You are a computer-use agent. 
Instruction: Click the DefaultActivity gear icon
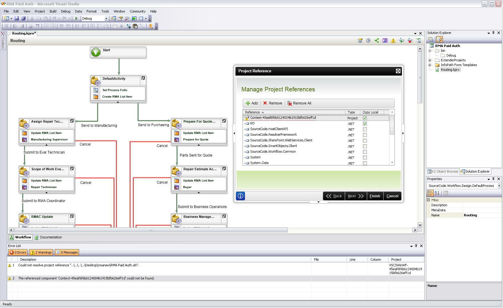click(x=96, y=81)
